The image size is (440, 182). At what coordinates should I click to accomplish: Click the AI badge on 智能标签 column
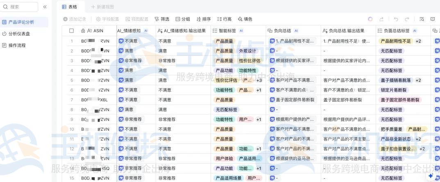coord(241,31)
